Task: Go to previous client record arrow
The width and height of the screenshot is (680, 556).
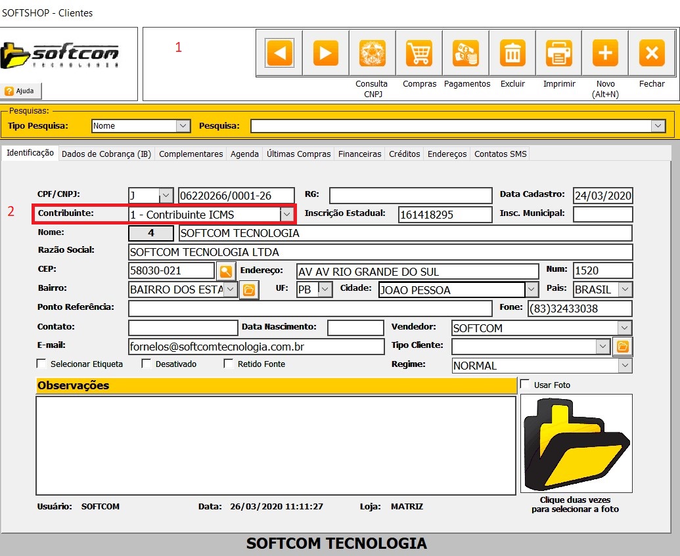Action: pyautogui.click(x=279, y=53)
